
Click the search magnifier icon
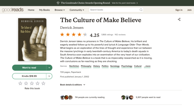141,10
